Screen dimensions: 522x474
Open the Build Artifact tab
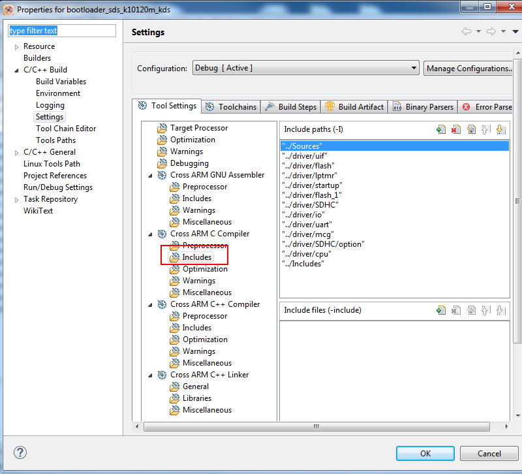coord(354,107)
